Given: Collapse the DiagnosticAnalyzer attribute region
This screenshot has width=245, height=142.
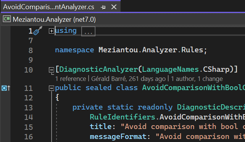Looking at the screenshot, I should (x=51, y=70).
